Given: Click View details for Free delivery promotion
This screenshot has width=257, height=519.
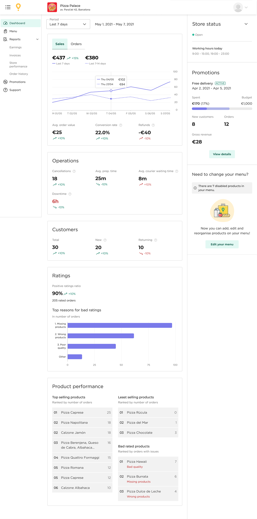Looking at the screenshot, I should coord(222,154).
